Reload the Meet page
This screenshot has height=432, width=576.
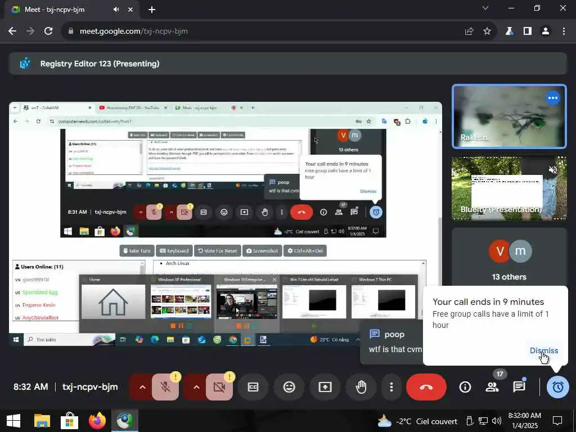pyautogui.click(x=48, y=31)
